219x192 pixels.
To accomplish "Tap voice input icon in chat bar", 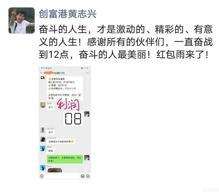I will (x=42, y=176).
